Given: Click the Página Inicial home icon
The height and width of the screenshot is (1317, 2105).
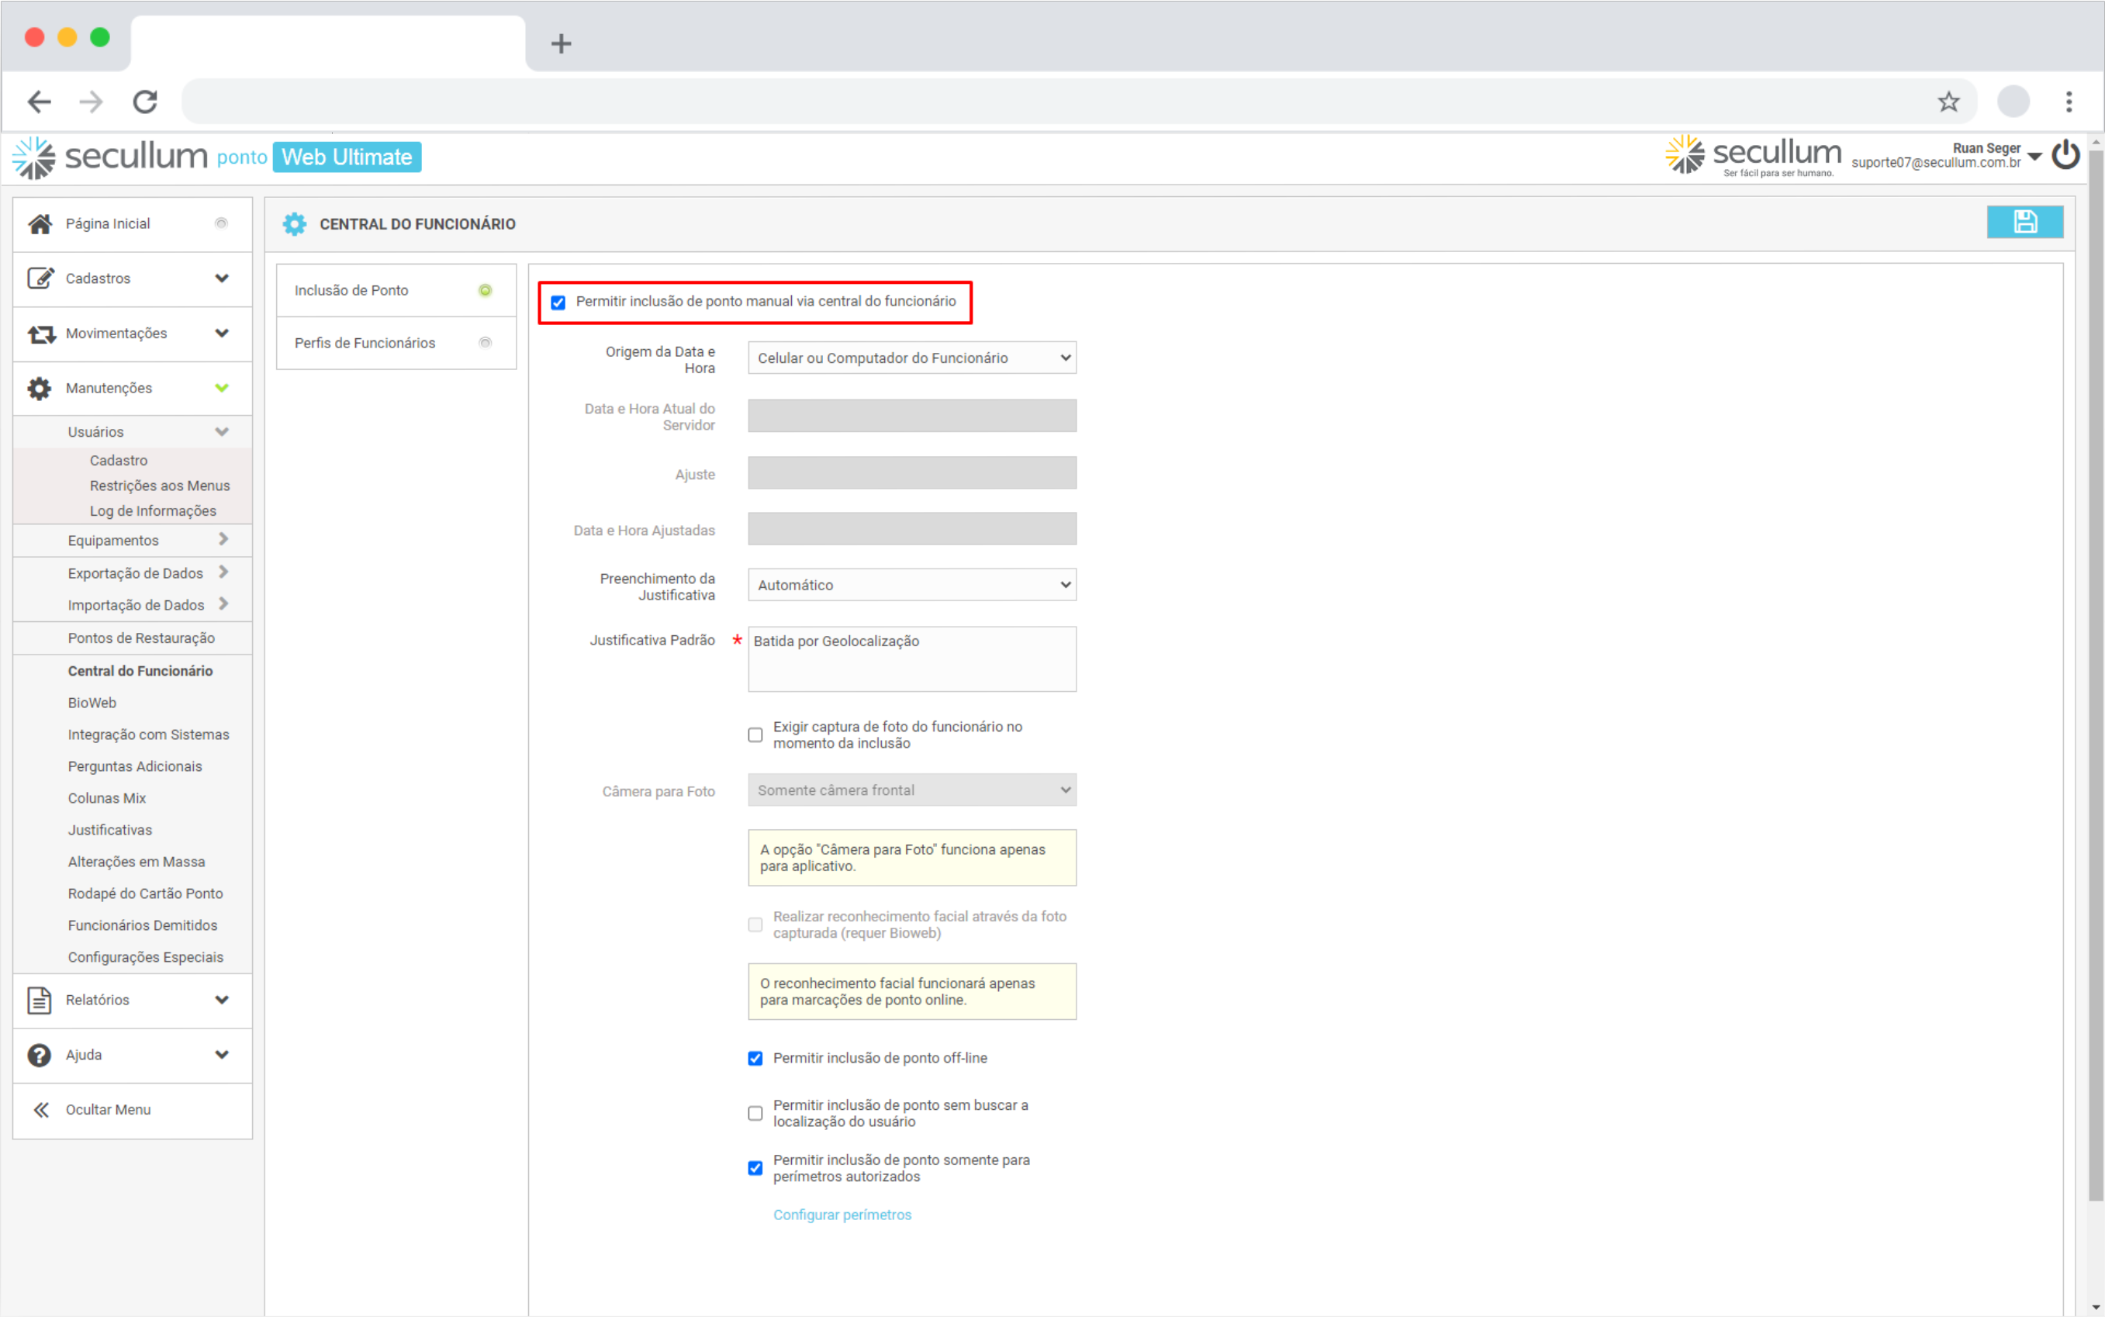Looking at the screenshot, I should click(40, 224).
